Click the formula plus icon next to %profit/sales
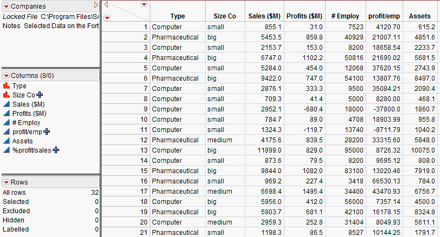Viewport: 440px width, 237px height. pyautogui.click(x=56, y=150)
